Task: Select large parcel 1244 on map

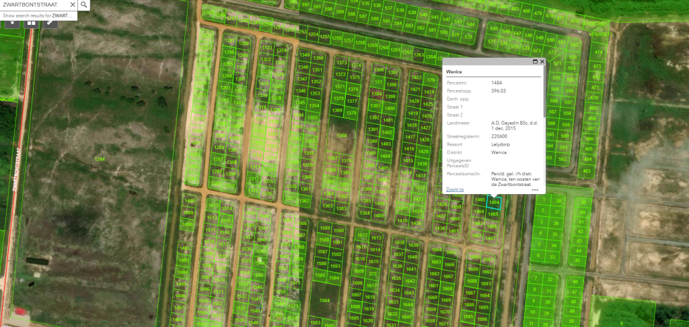Action: (x=100, y=158)
